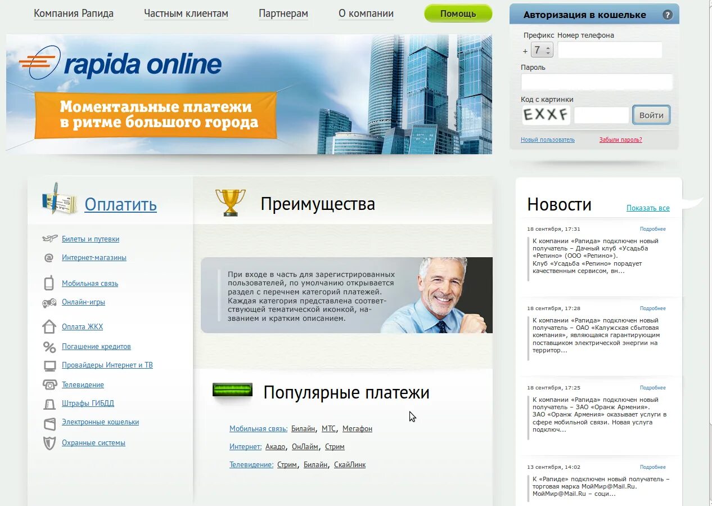The width and height of the screenshot is (712, 506).
Task: Click the Войти login button
Action: (x=651, y=115)
